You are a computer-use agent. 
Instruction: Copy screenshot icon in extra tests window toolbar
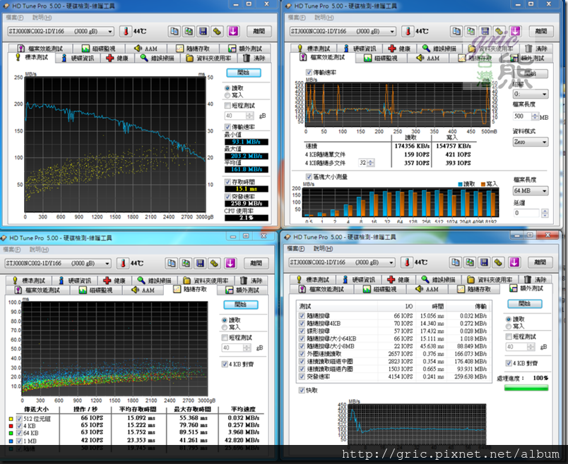click(x=470, y=262)
